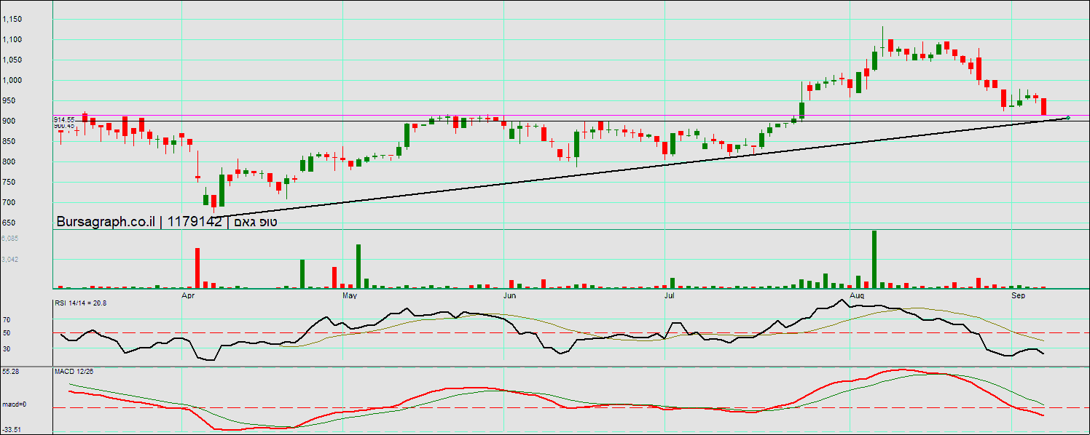This screenshot has width=1090, height=435.
Task: Click the Jun month marker
Action: (x=509, y=296)
